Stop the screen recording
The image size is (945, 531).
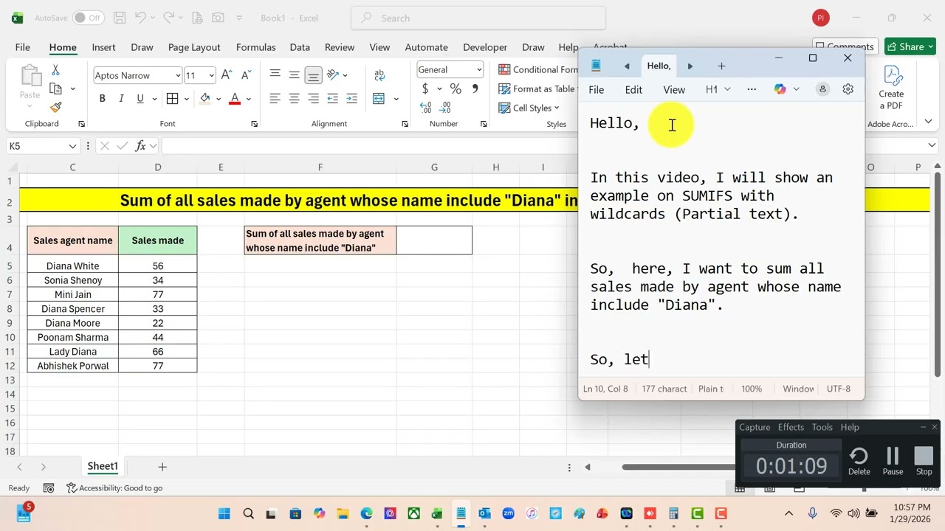(924, 461)
